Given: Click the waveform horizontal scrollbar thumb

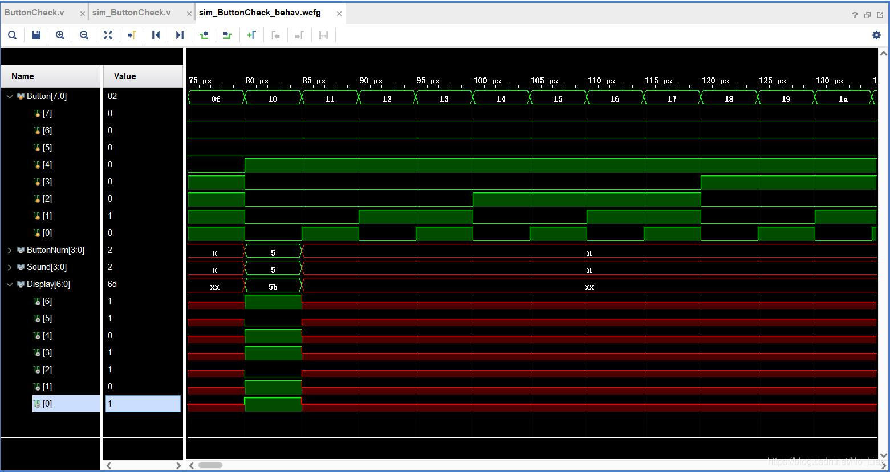Looking at the screenshot, I should point(210,465).
